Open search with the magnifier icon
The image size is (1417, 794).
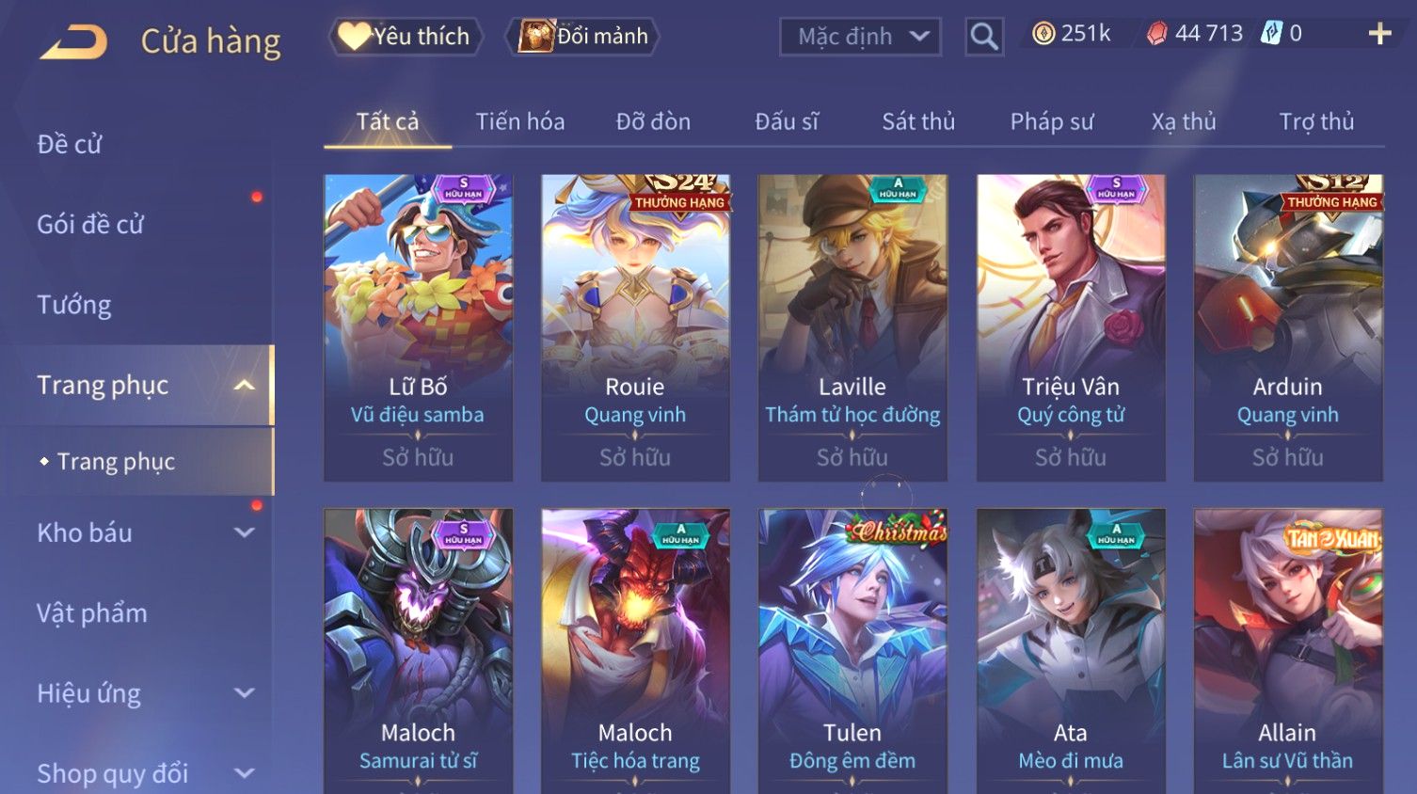click(x=984, y=37)
